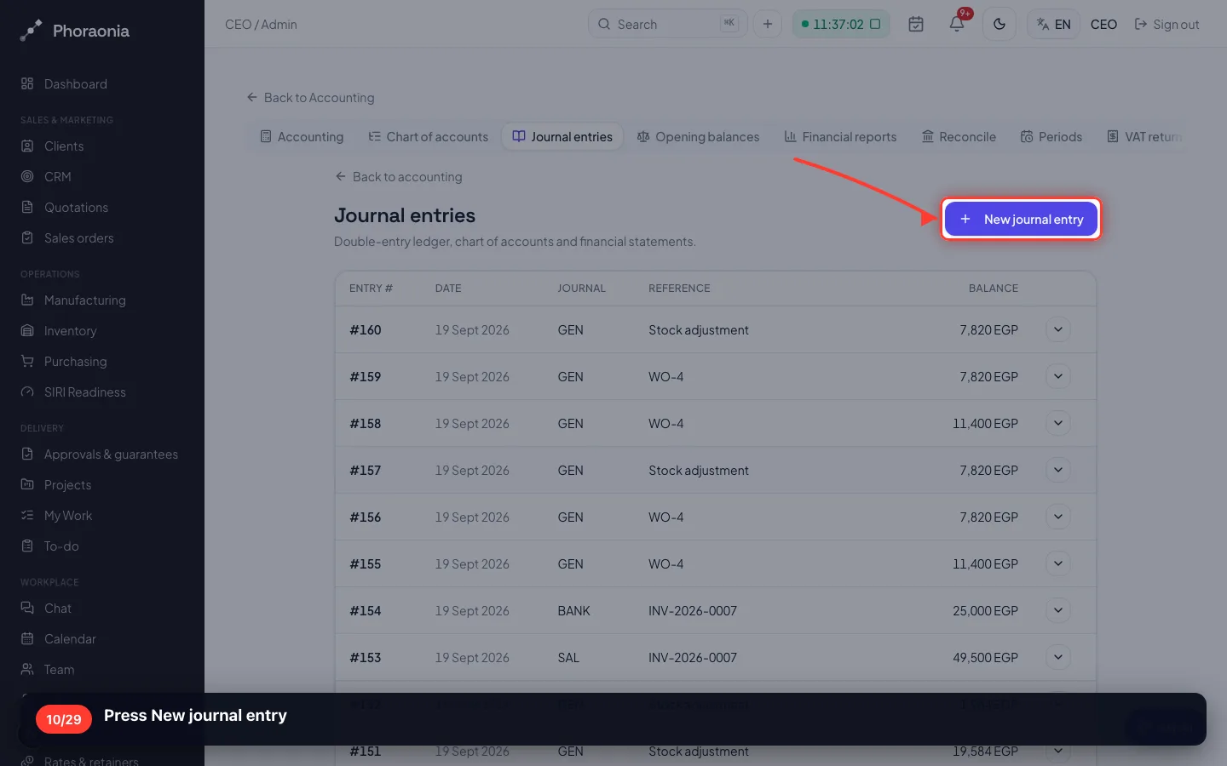Select the Journal entries tab

562,136
